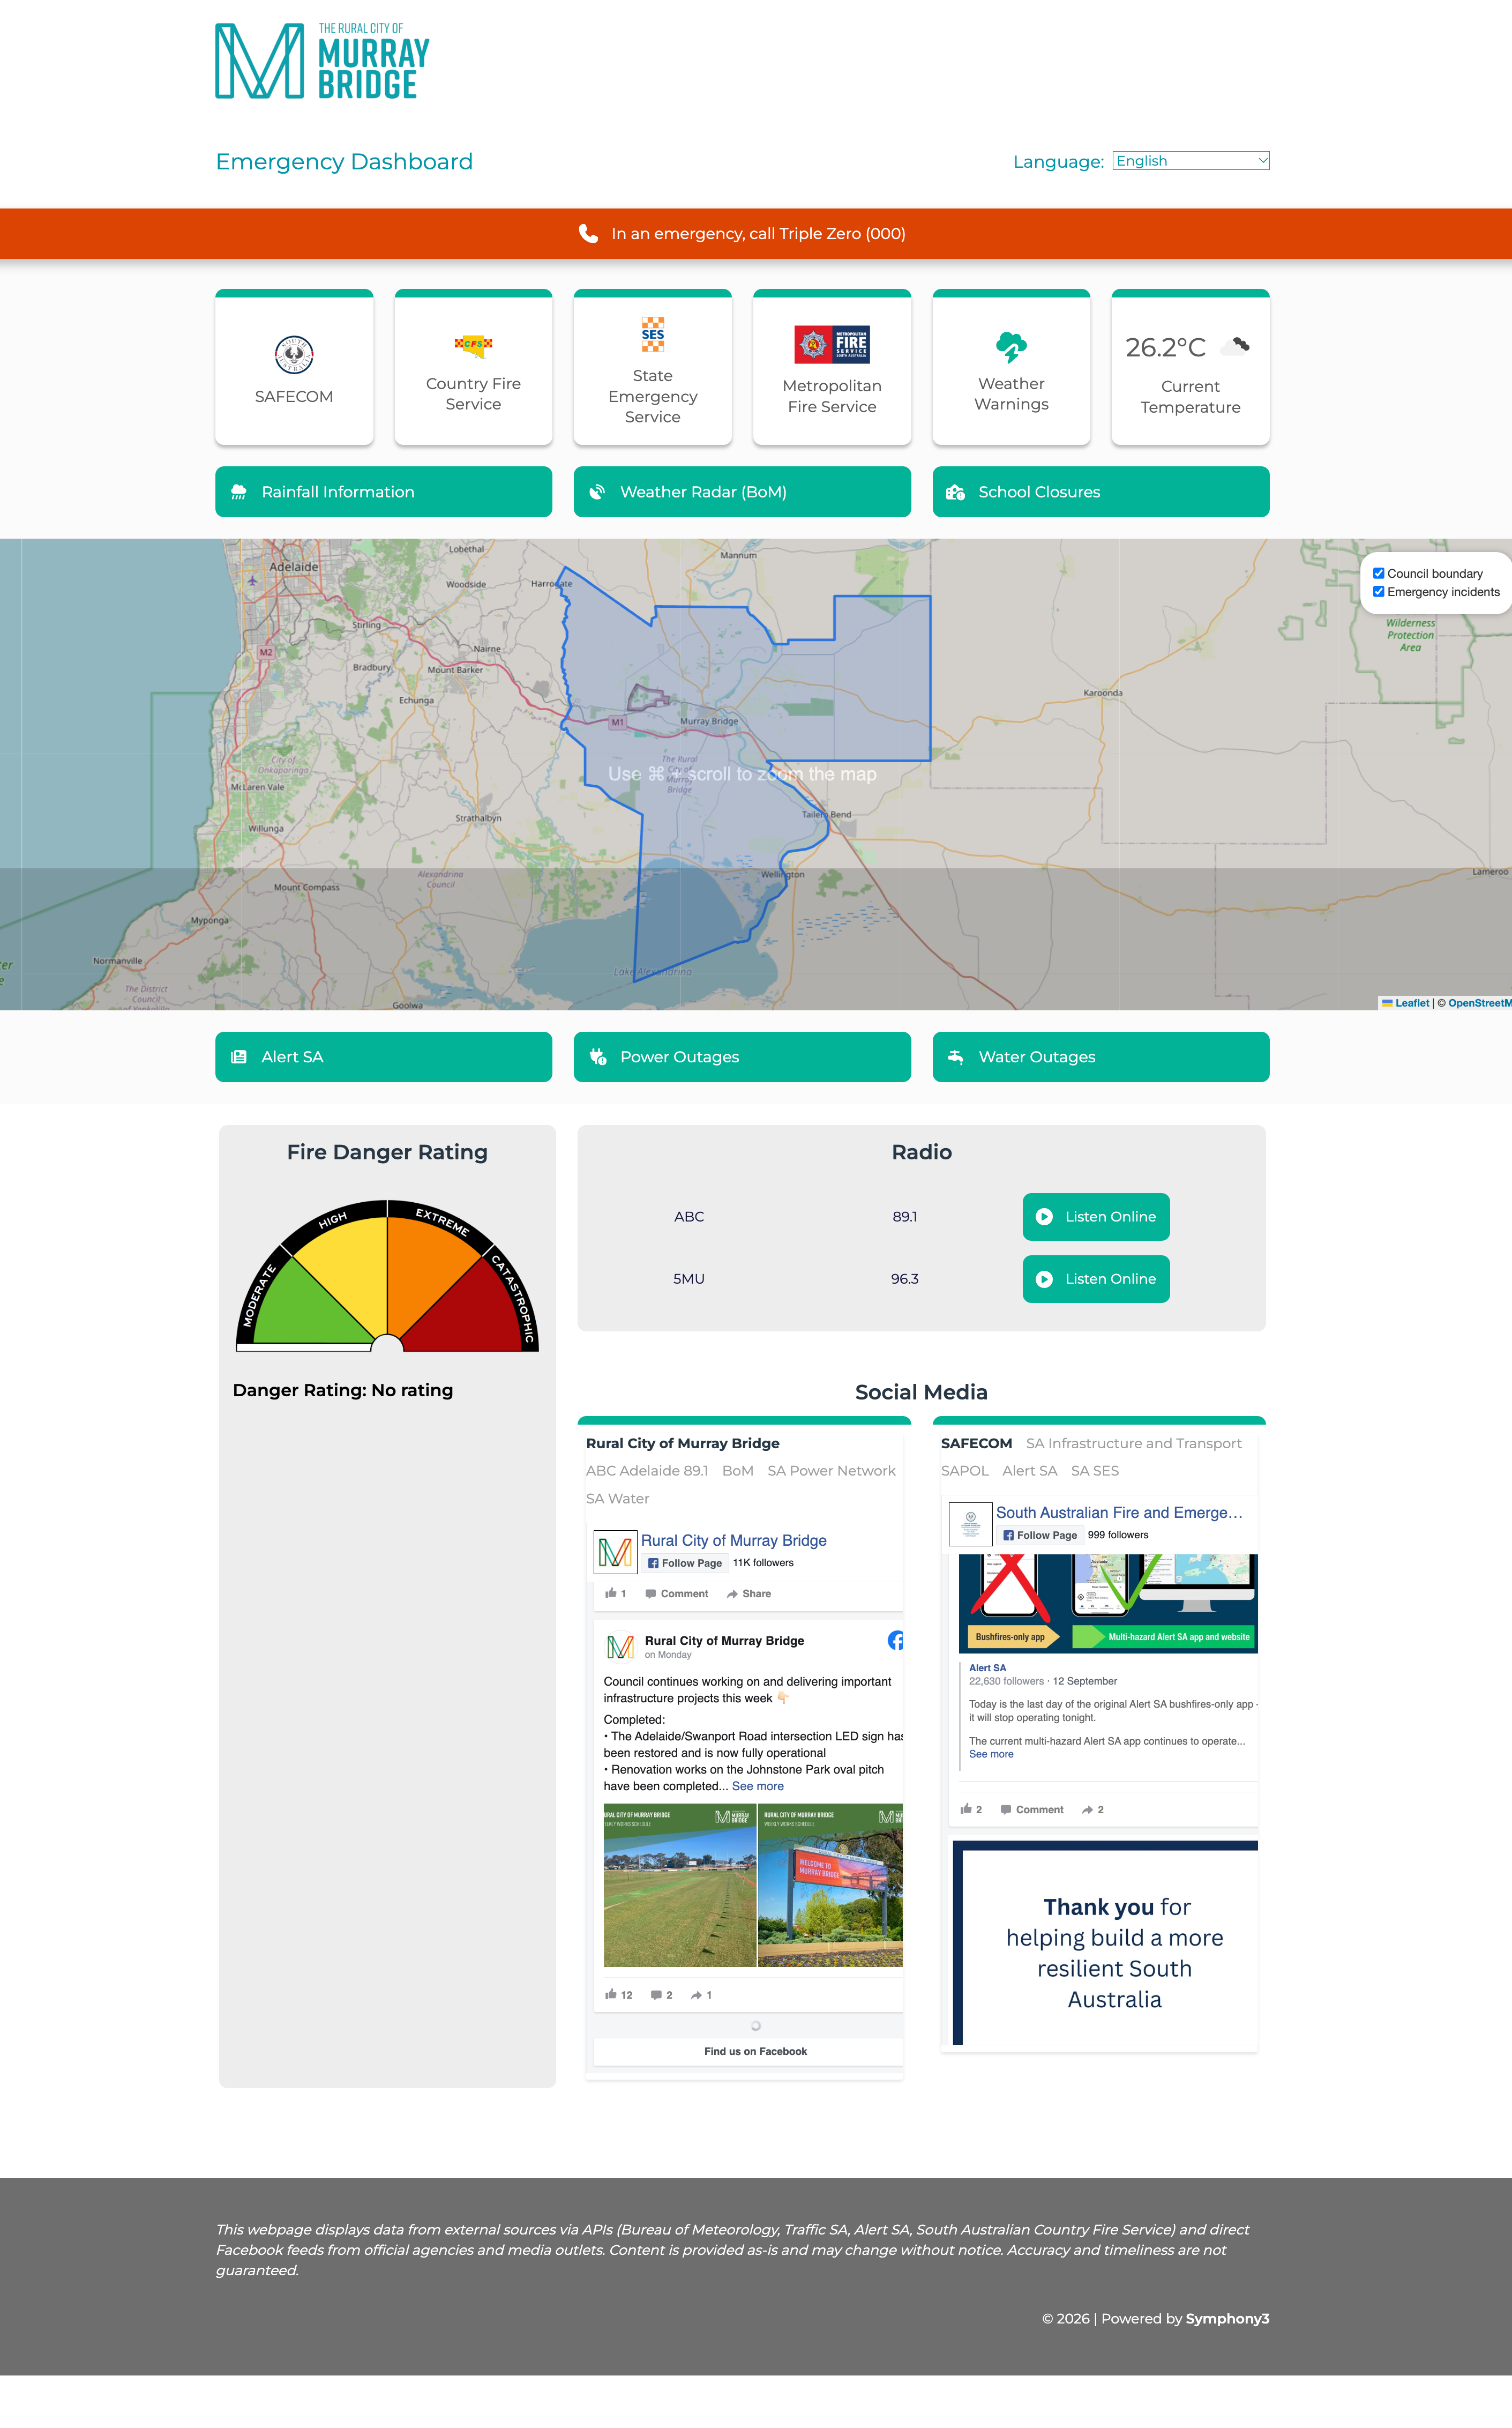Image resolution: width=1512 pixels, height=2428 pixels.
Task: Switch to ABC Adelaide 89.1 feed tab
Action: [x=646, y=1471]
